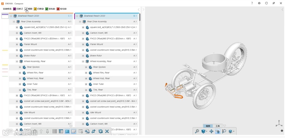This screenshot has width=285, height=138.
Task: Collapse the view toolbar with chevron beside 工具
Action: click(225, 126)
